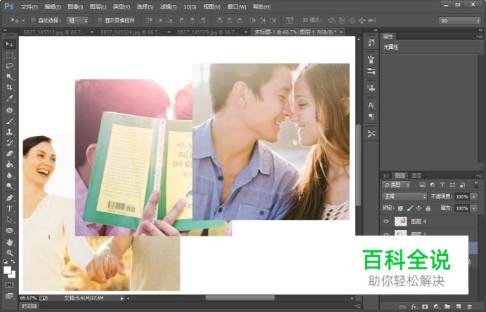This screenshot has width=486, height=312.
Task: Open the 编辑(E) menu
Action: click(x=53, y=7)
